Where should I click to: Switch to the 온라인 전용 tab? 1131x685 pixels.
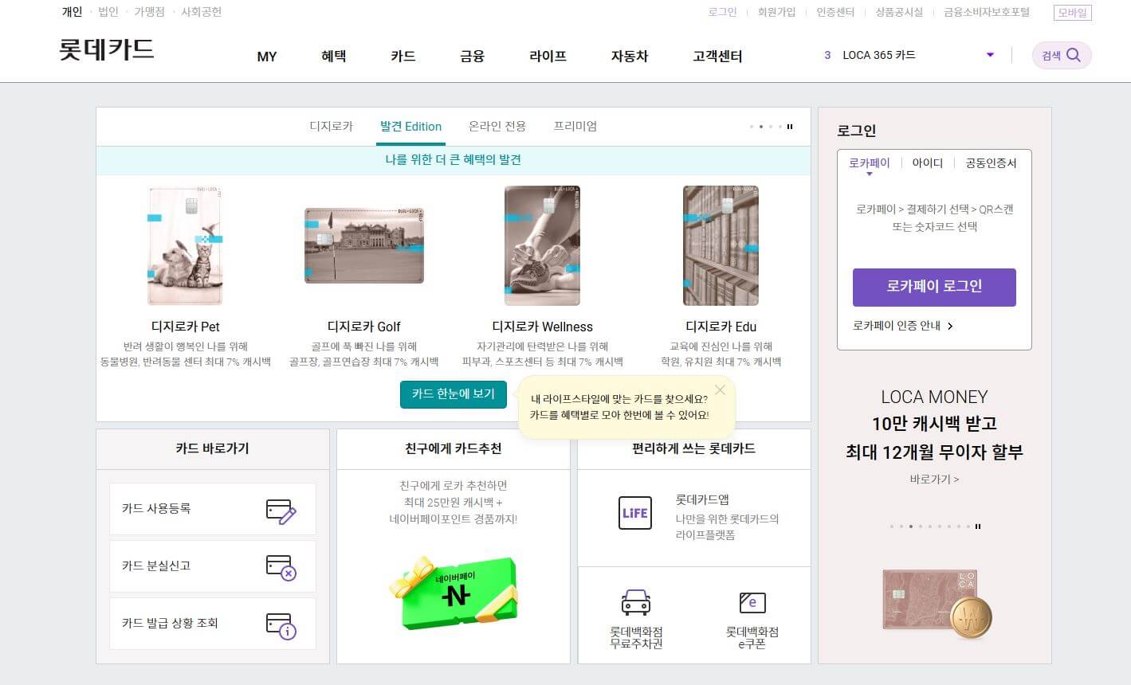click(x=497, y=126)
